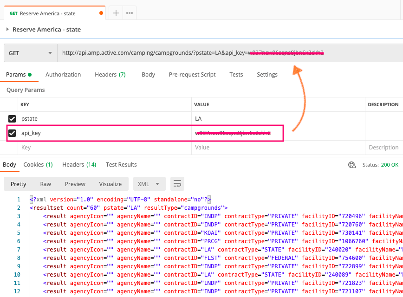This screenshot has height=297, width=403.
Task: Click the empty Value placeholder field
Action: coord(278,148)
